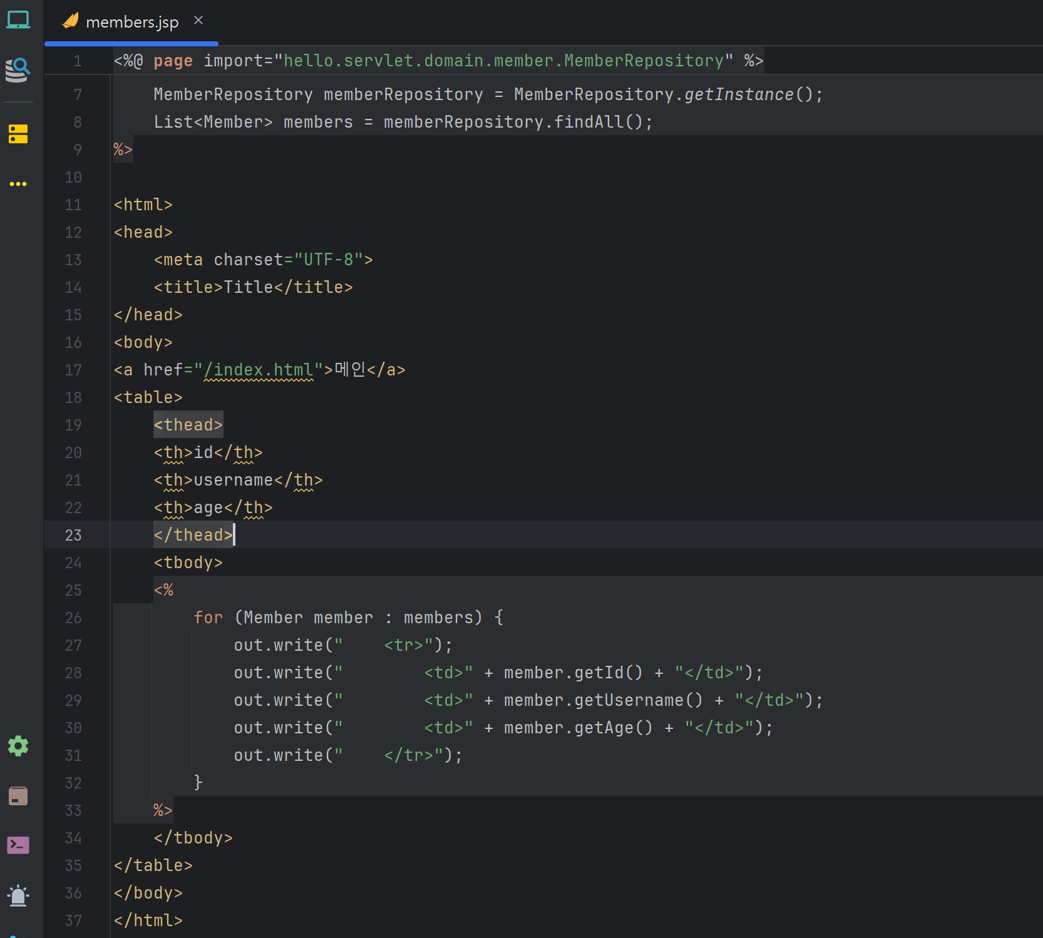Click the <th>id</th> header cell

[208, 452]
